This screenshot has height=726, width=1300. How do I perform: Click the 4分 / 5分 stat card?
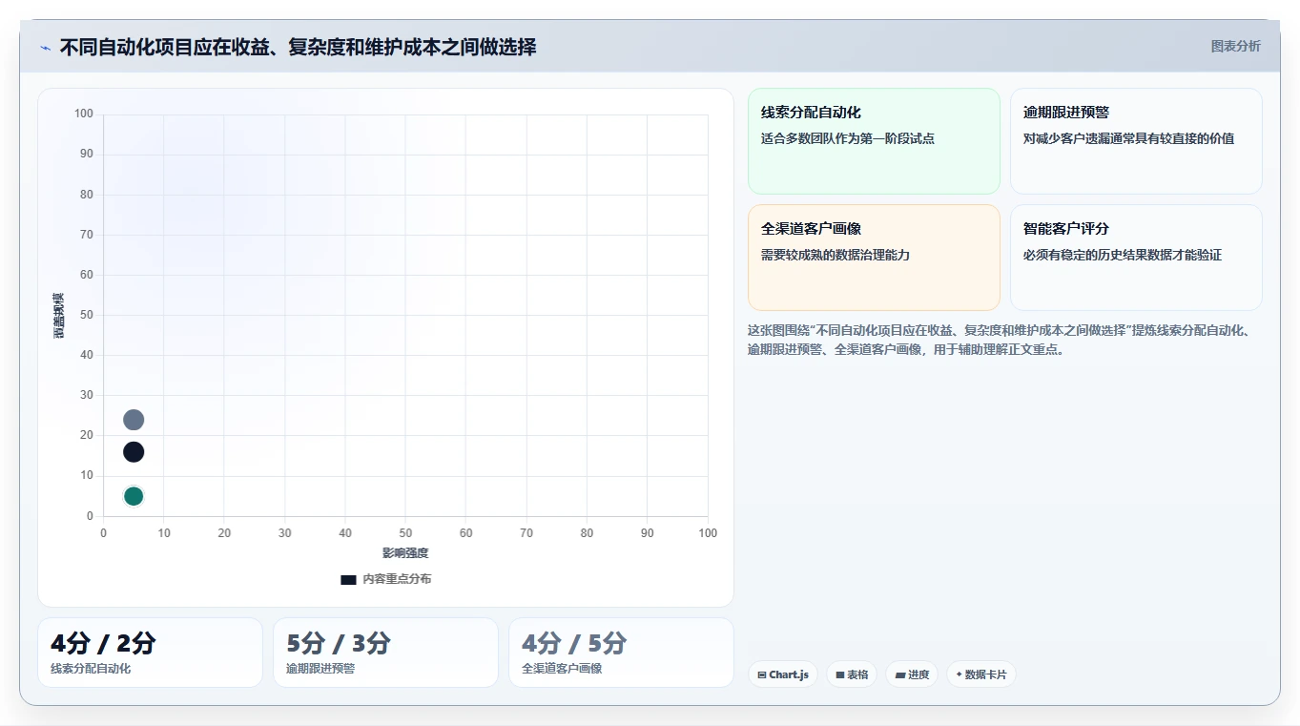[621, 653]
